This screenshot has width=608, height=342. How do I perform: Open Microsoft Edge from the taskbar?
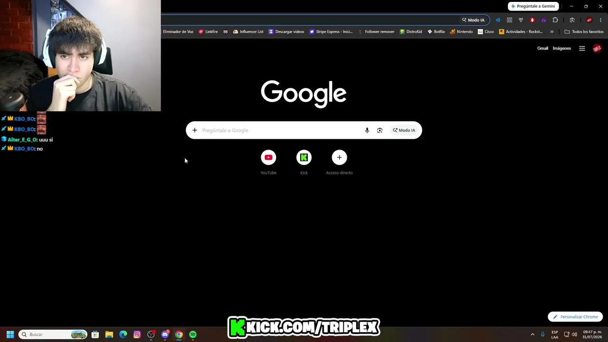pyautogui.click(x=123, y=334)
